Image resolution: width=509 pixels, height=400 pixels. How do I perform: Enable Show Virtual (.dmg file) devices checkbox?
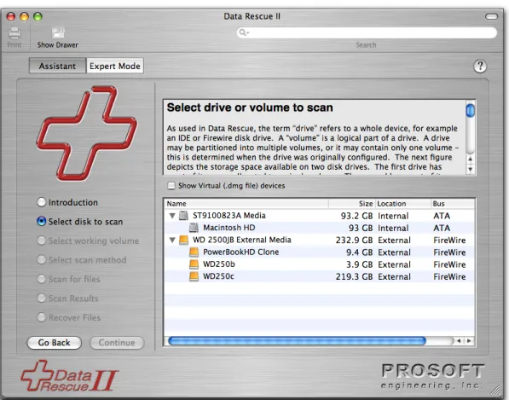click(x=171, y=186)
